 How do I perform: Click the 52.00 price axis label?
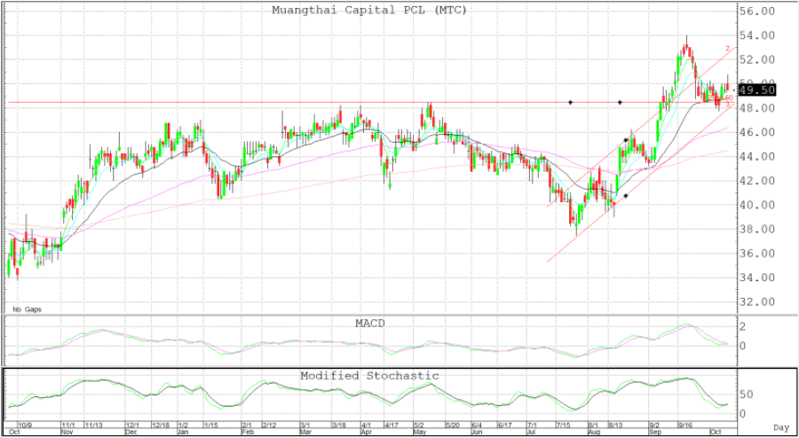[x=757, y=59]
